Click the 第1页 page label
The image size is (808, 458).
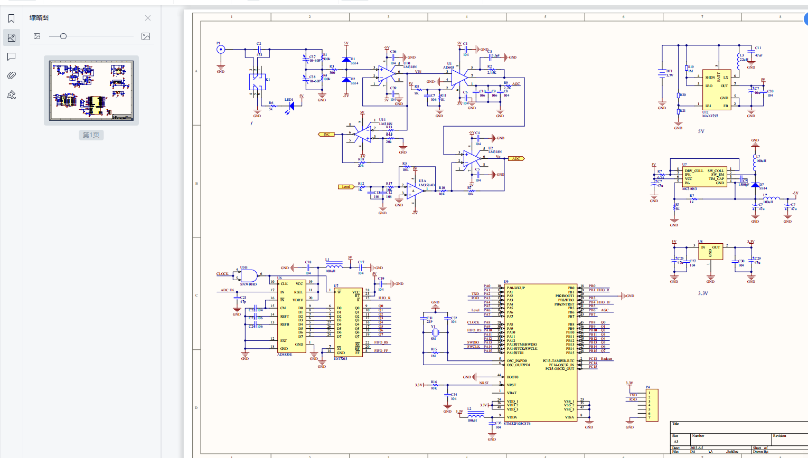point(91,135)
